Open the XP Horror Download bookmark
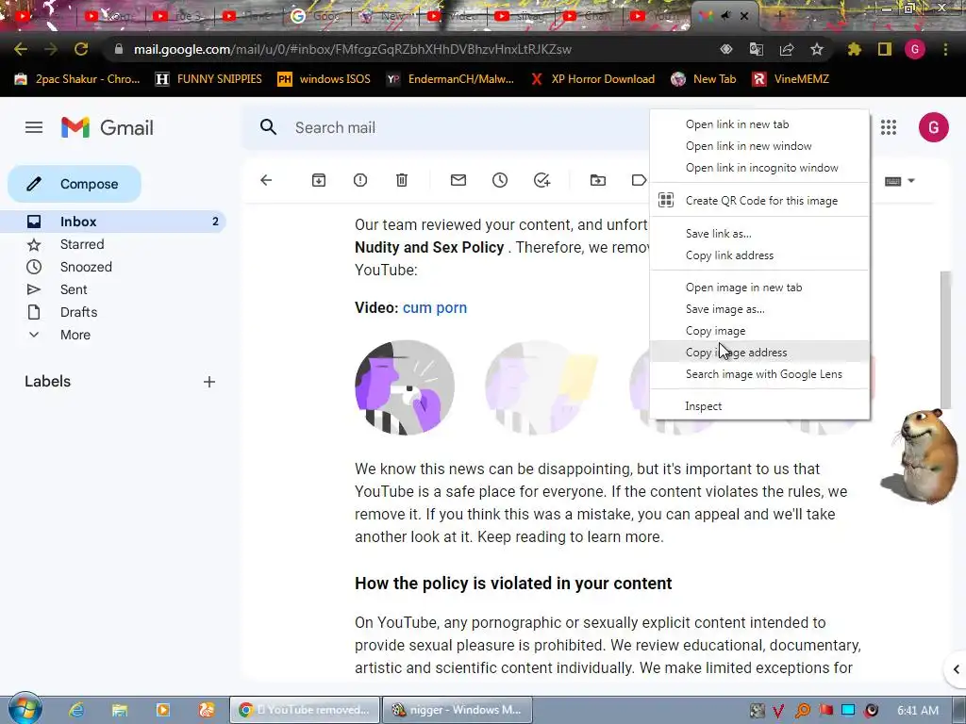The height and width of the screenshot is (724, 966). click(x=593, y=79)
